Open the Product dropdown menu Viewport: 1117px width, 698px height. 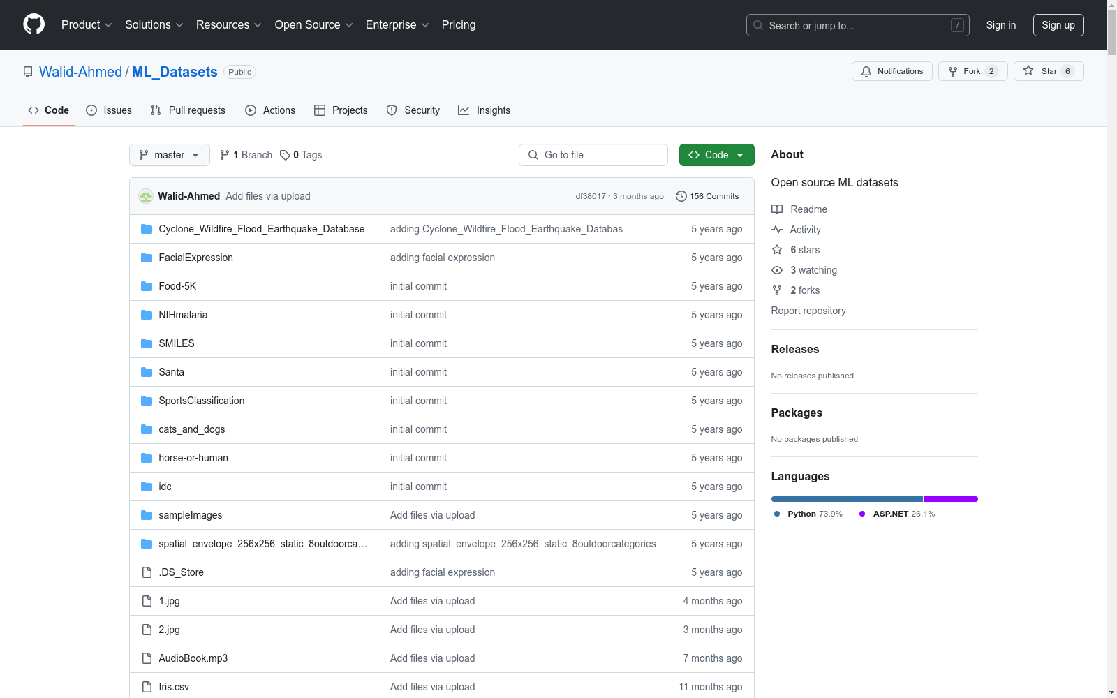(87, 25)
